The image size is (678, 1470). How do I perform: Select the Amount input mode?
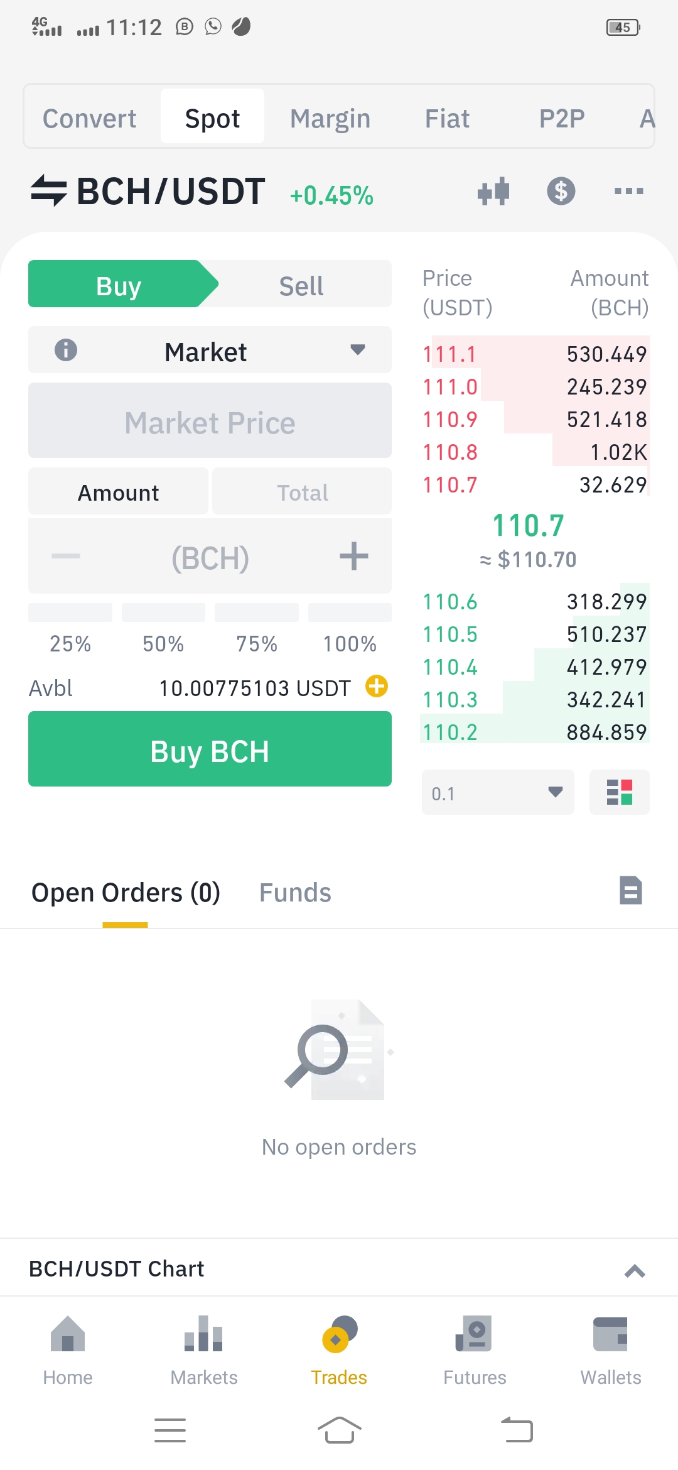[118, 492]
